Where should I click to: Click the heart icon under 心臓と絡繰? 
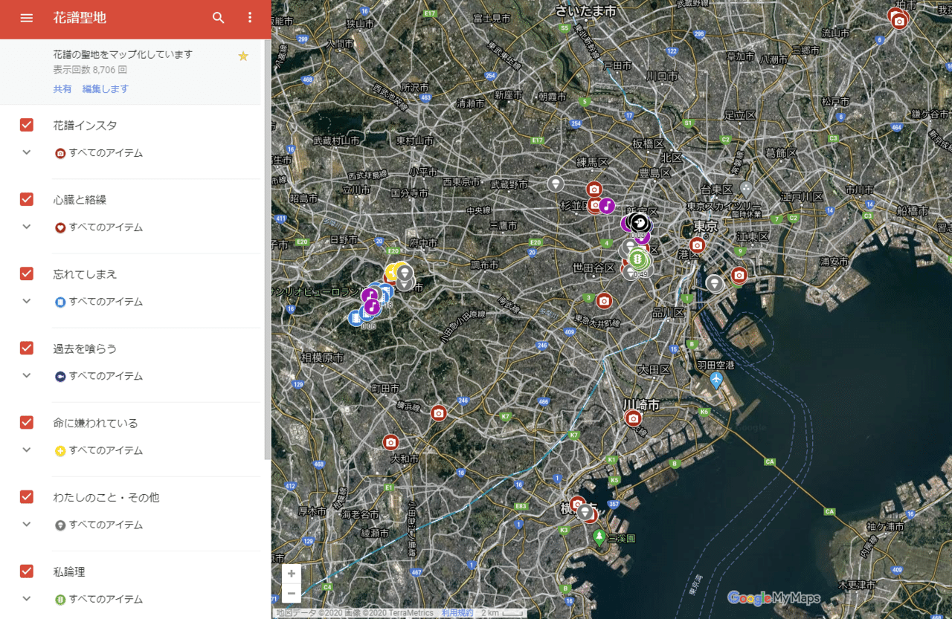[x=60, y=227]
